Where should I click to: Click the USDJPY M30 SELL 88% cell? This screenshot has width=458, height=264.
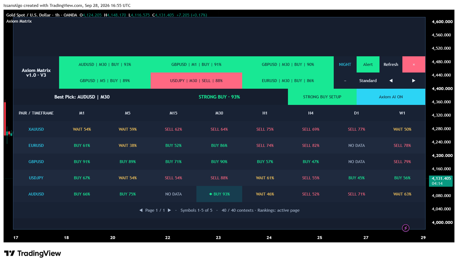[219, 178]
